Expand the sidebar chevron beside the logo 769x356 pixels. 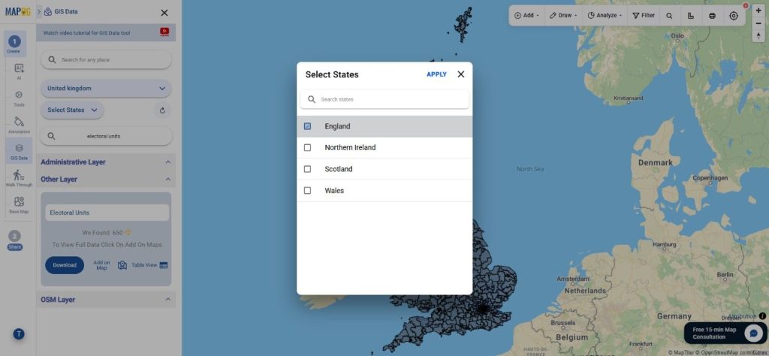39,12
